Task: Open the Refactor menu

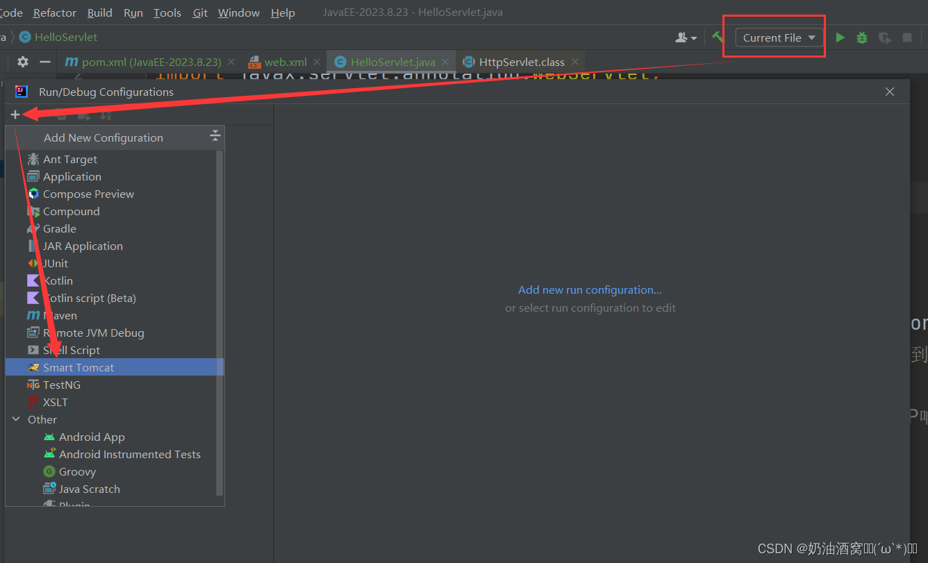Action: 55,12
